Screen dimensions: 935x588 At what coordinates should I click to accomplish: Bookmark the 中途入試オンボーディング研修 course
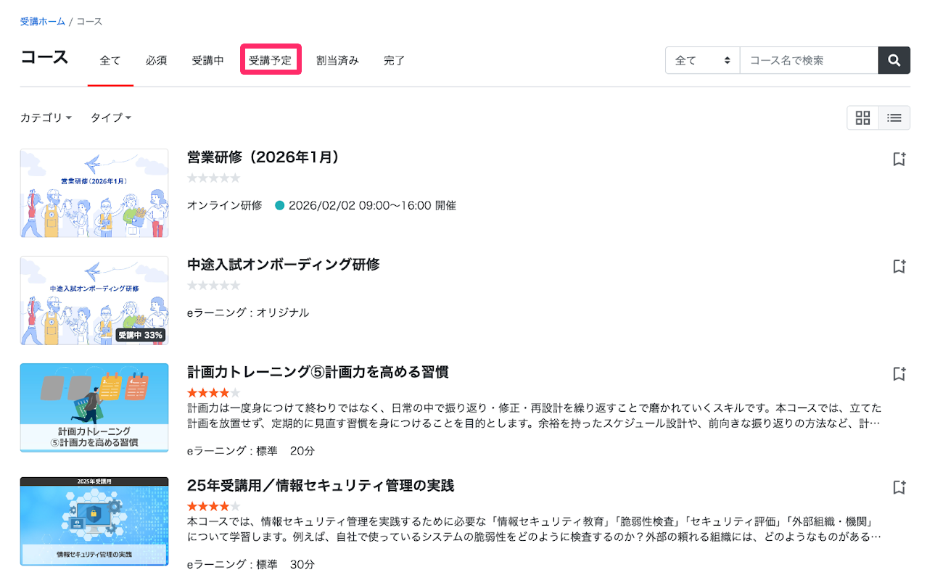pos(899,266)
